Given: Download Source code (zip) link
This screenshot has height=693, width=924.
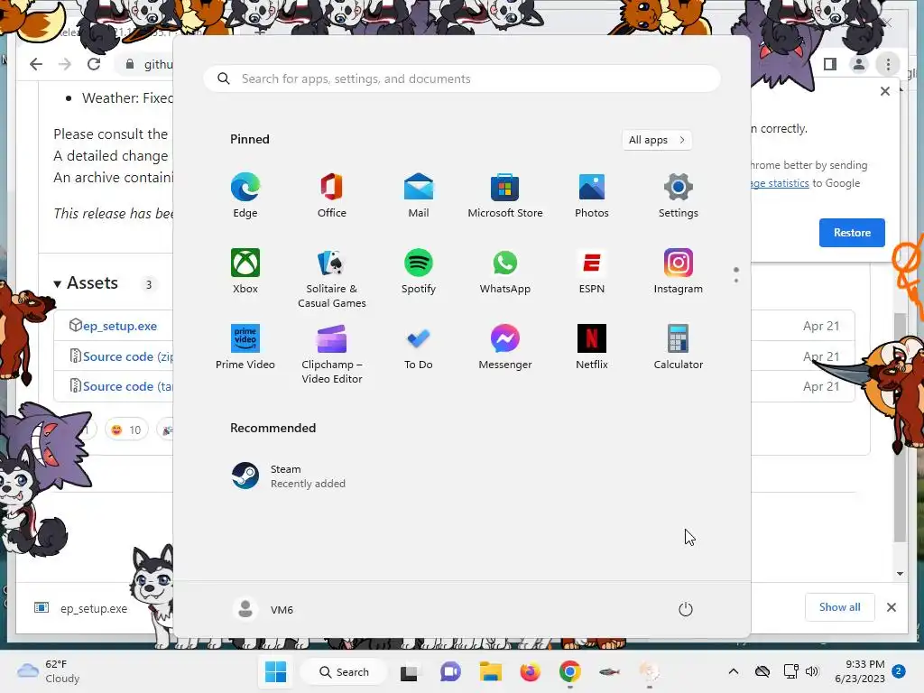Looking at the screenshot, I should point(127,356).
